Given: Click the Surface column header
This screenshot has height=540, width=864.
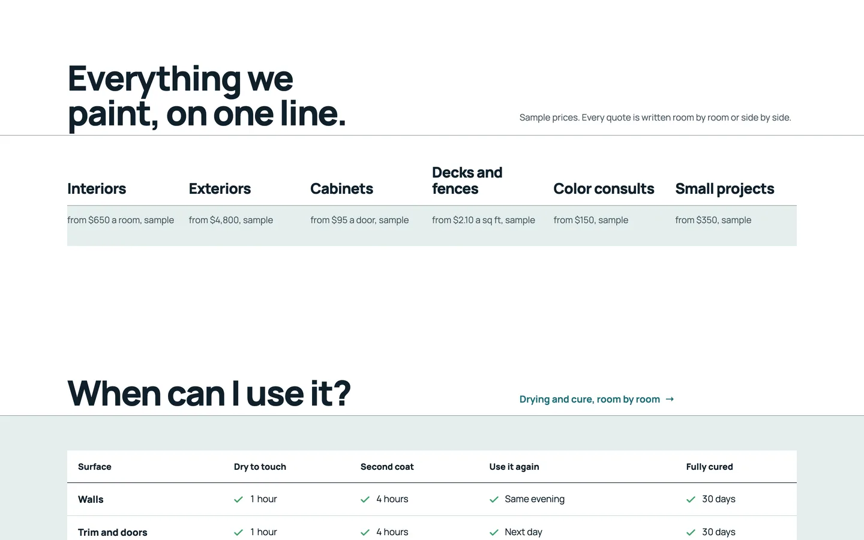Looking at the screenshot, I should pos(95,467).
